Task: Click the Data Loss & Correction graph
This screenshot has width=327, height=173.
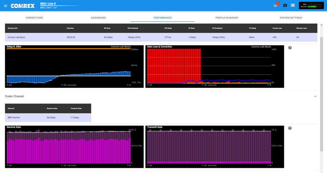Action: (214, 66)
